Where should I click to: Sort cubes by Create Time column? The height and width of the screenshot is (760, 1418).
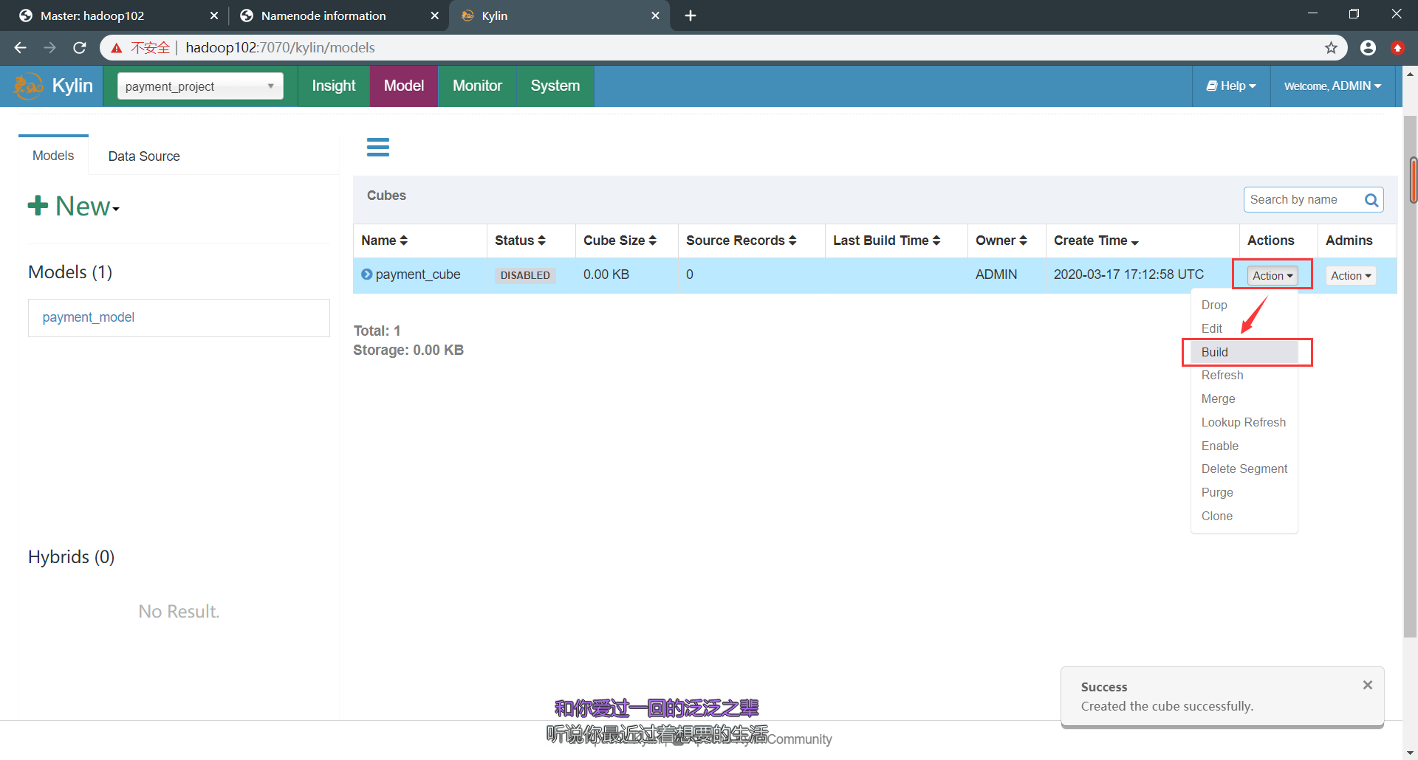(1096, 241)
